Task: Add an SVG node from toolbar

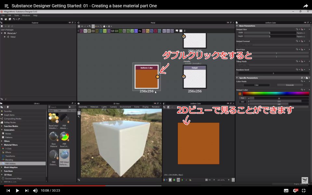Action: (x=144, y=31)
